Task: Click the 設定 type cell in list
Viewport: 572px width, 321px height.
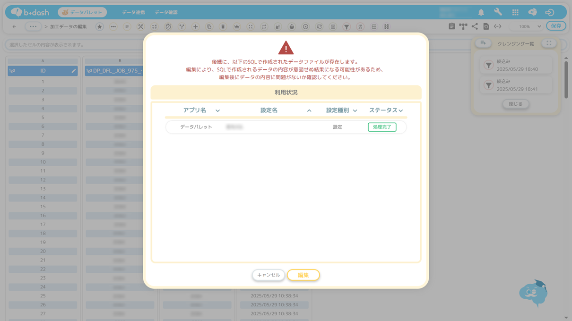Action: [338, 127]
